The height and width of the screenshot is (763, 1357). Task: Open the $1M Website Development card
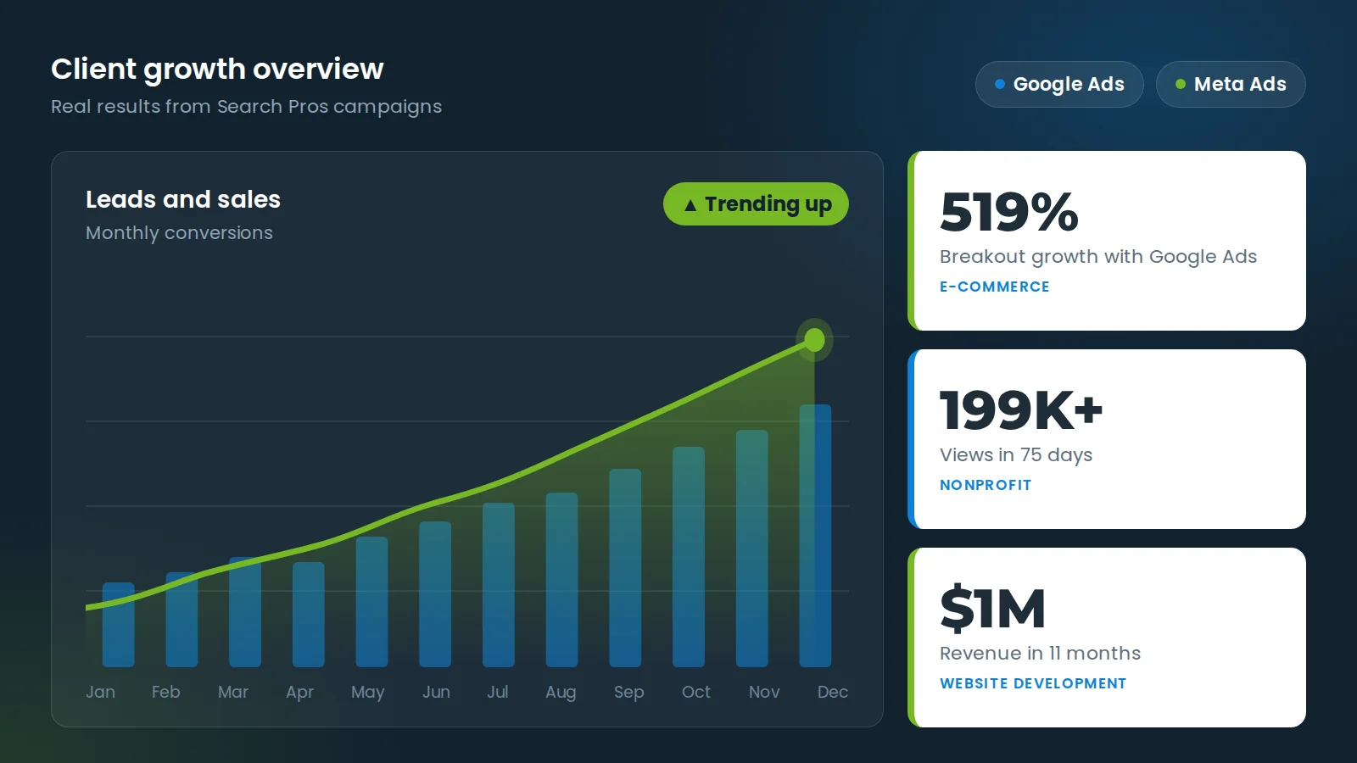[1107, 638]
